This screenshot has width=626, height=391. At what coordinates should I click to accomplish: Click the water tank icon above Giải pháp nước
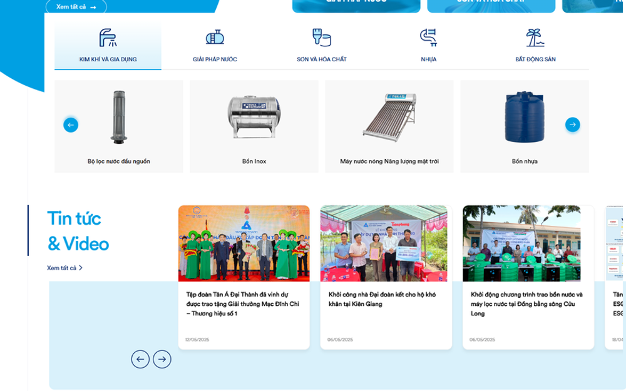(x=215, y=37)
